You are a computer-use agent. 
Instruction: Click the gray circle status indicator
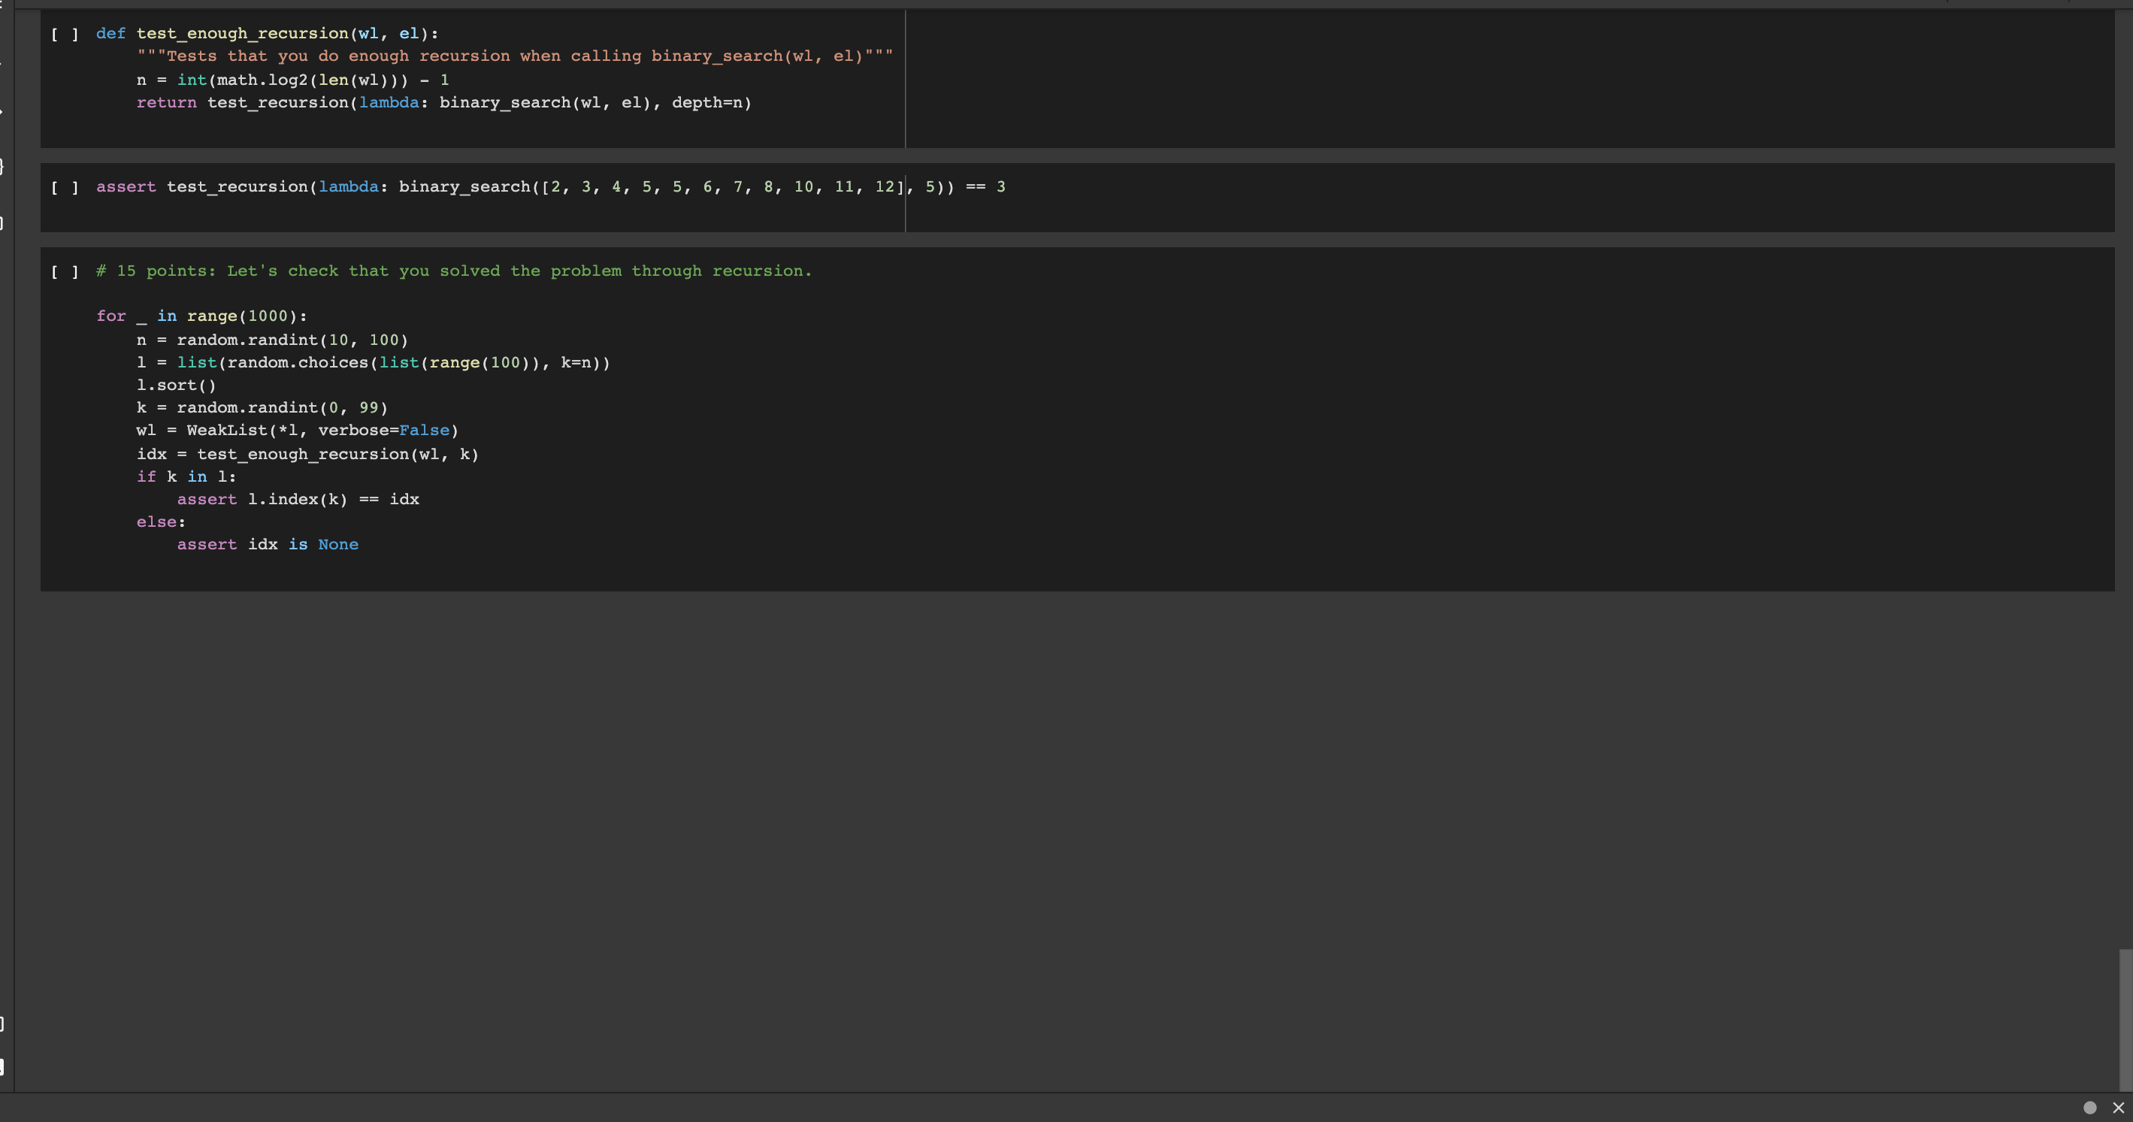click(x=2089, y=1107)
